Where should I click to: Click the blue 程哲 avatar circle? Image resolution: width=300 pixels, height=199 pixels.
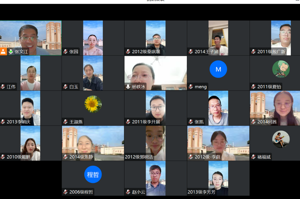93,174
